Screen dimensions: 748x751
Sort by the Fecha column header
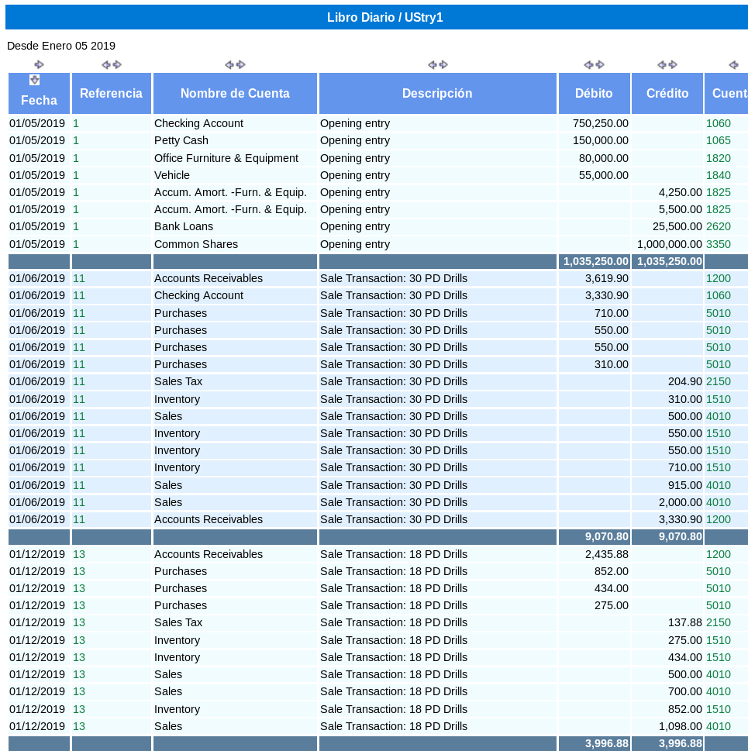click(40, 100)
